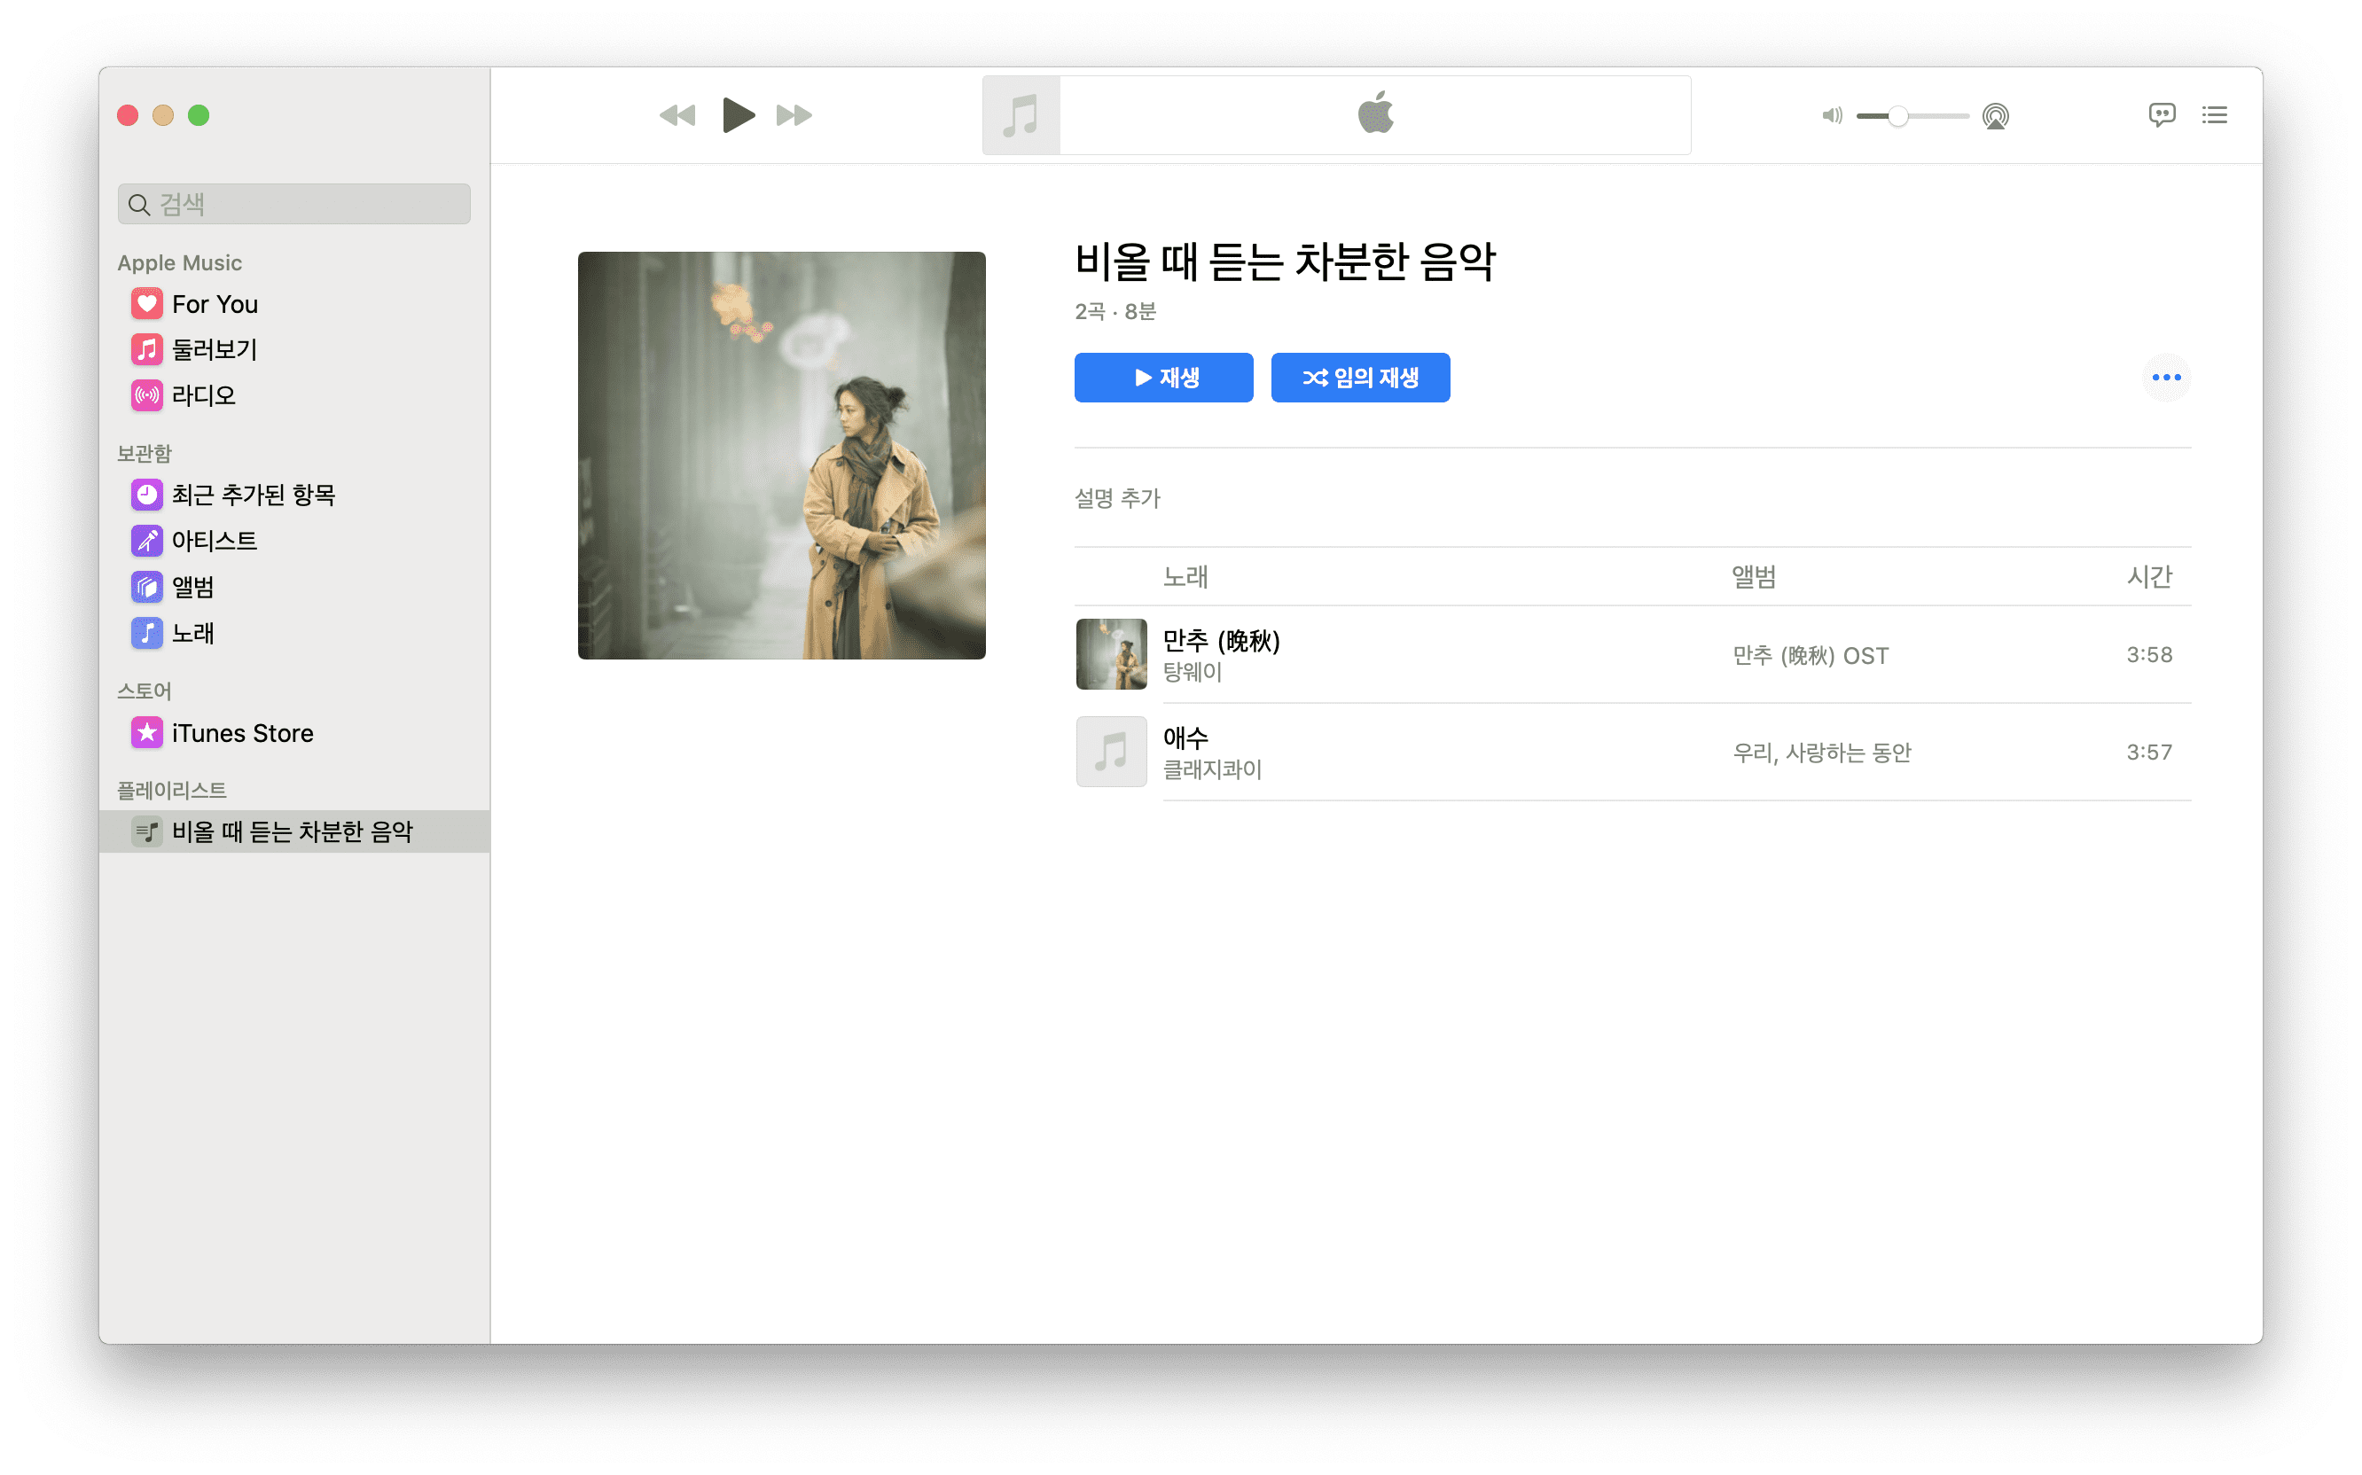
Task: Click the 임의 재생 shuffle button
Action: (x=1360, y=378)
